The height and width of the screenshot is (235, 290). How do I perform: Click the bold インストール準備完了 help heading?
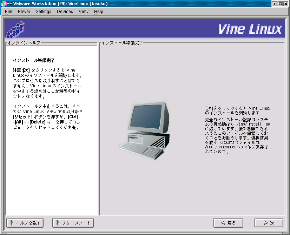tap(34, 60)
